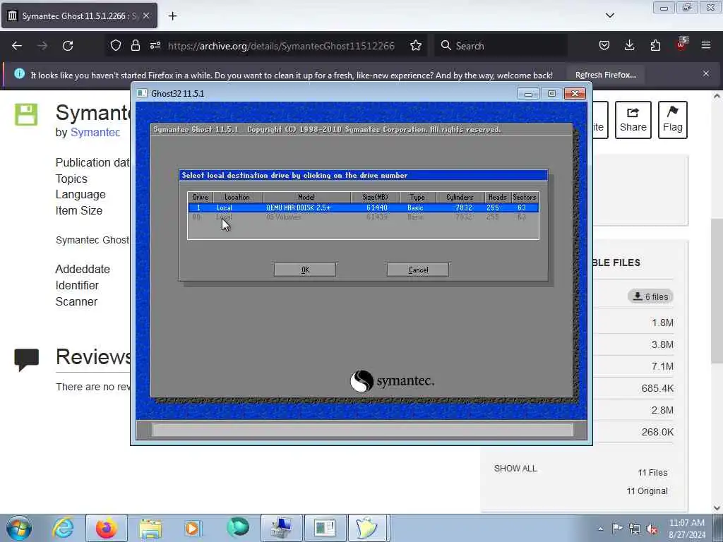The height and width of the screenshot is (542, 723).
Task: Click the Firefox forward arrow
Action: tap(42, 46)
